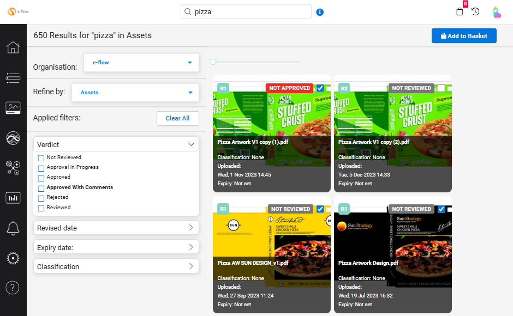Open settings gear in sidebar
This screenshot has height=316, width=513.
[13, 258]
